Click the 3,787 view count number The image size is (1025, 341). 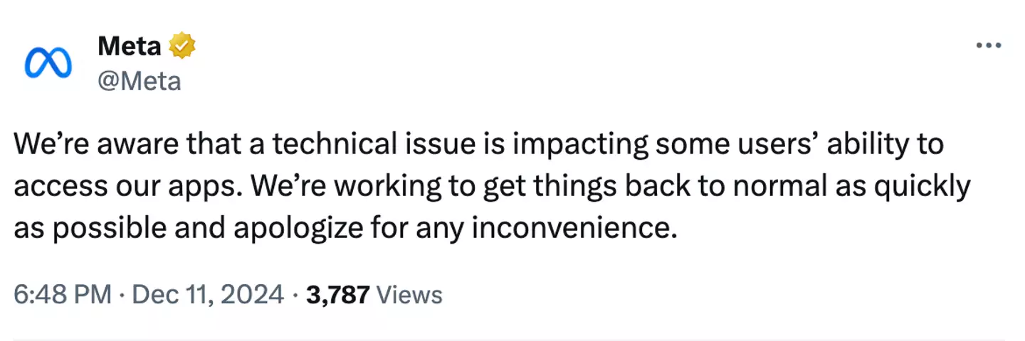tap(337, 294)
